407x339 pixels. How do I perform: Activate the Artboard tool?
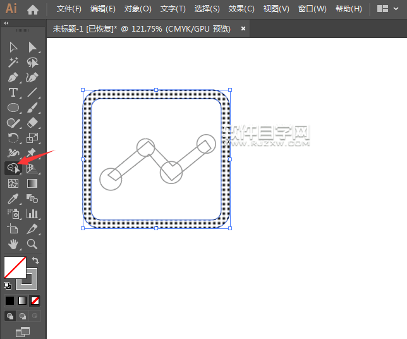point(13,229)
